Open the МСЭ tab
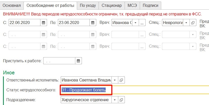This screenshot has width=209, height=105. point(132,5)
